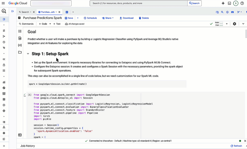
Task: Open the Save options dropdown arrow
Action: [x=78, y=18]
